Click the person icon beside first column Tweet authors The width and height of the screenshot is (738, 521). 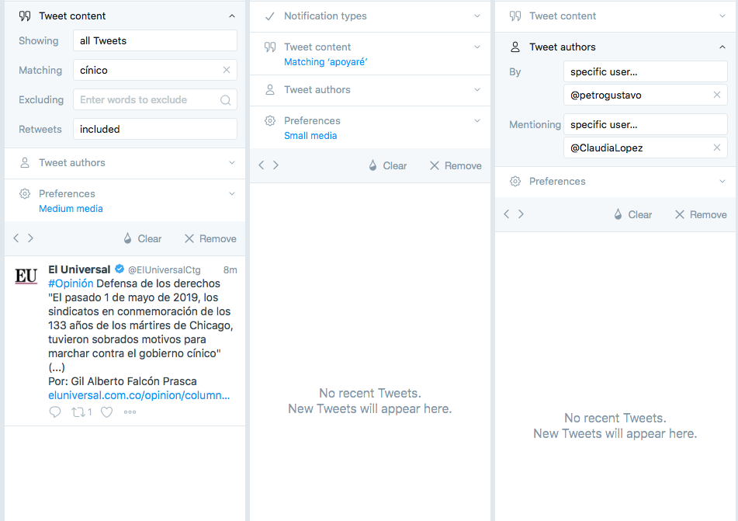click(x=25, y=163)
